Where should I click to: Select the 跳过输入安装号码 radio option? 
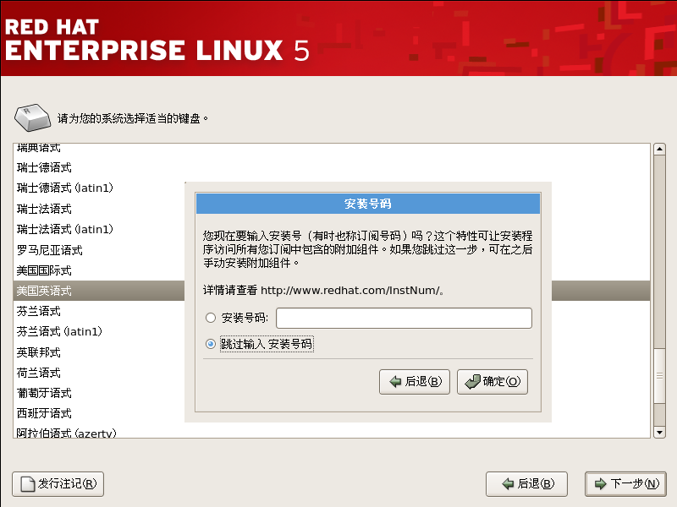pos(210,344)
